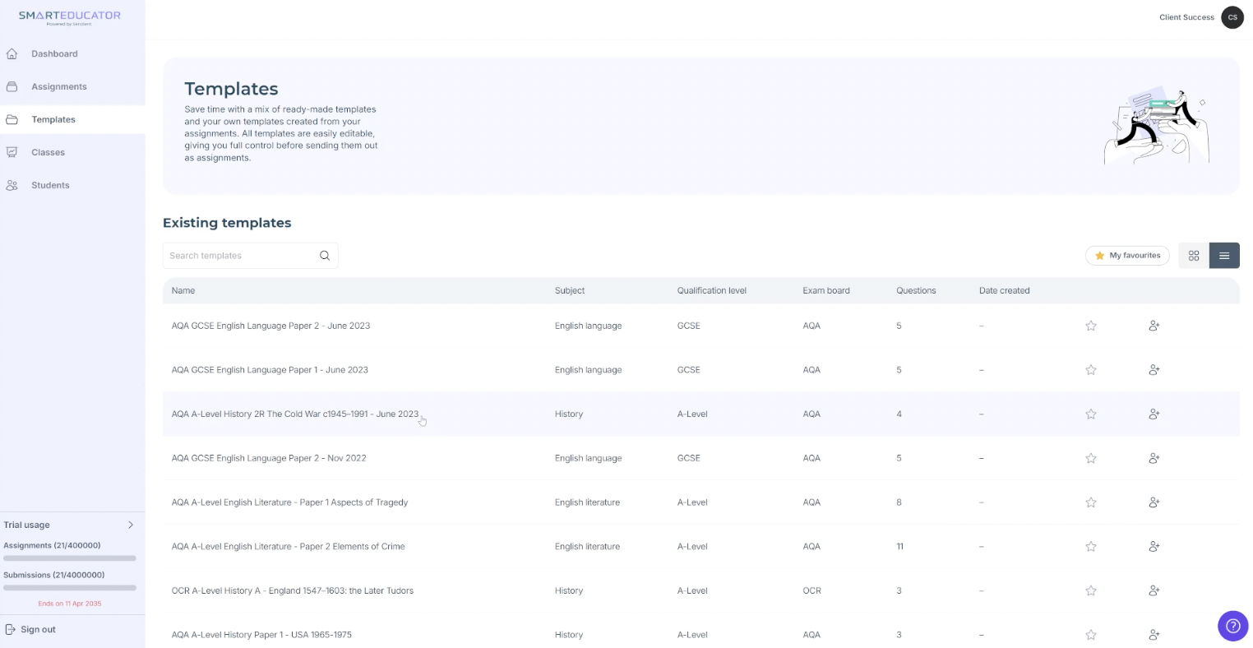Expand the Trial usage panel chevron
The image size is (1253, 648).
tap(131, 525)
